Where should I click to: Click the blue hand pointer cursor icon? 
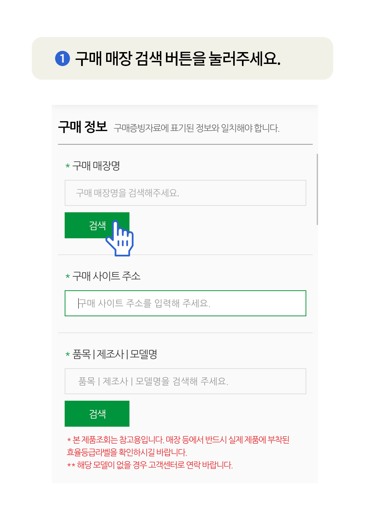(x=120, y=239)
